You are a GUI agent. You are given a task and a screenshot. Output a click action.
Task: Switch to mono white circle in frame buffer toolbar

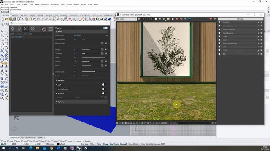156,19
